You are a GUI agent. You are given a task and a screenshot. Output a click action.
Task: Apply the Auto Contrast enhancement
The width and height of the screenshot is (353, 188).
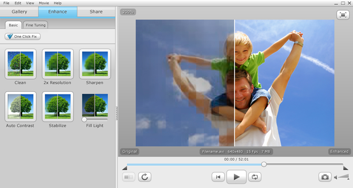pyautogui.click(x=20, y=106)
